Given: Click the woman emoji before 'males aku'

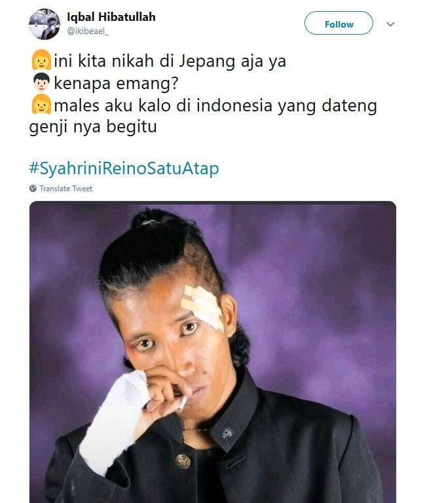Looking at the screenshot, I should pos(41,104).
